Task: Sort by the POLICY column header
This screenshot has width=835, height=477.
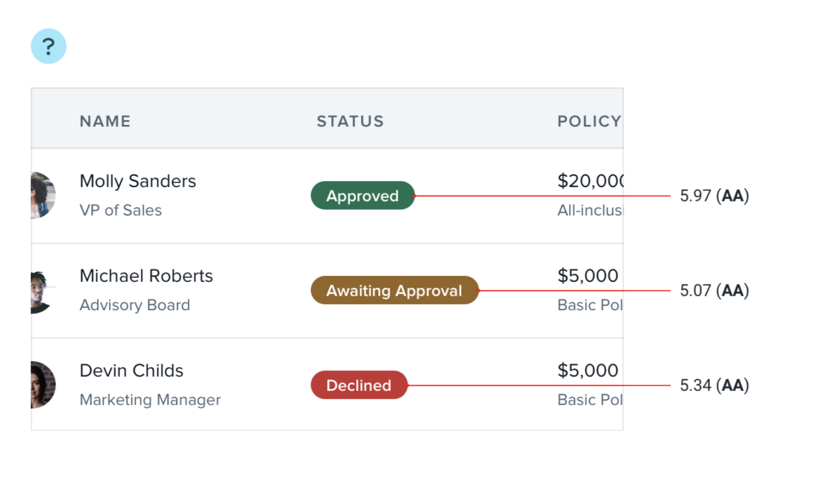Action: click(589, 121)
